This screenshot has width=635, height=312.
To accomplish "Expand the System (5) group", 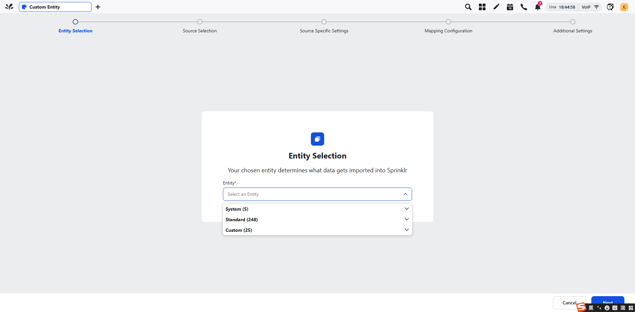I will click(x=317, y=209).
